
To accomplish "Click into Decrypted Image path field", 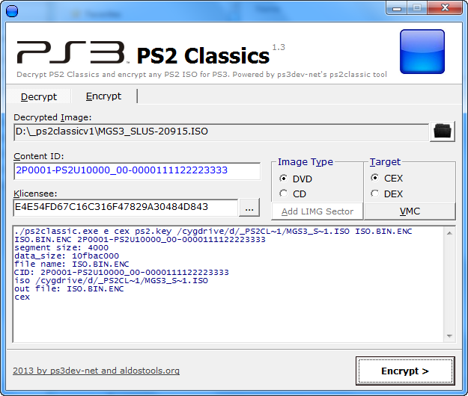I will [x=221, y=132].
